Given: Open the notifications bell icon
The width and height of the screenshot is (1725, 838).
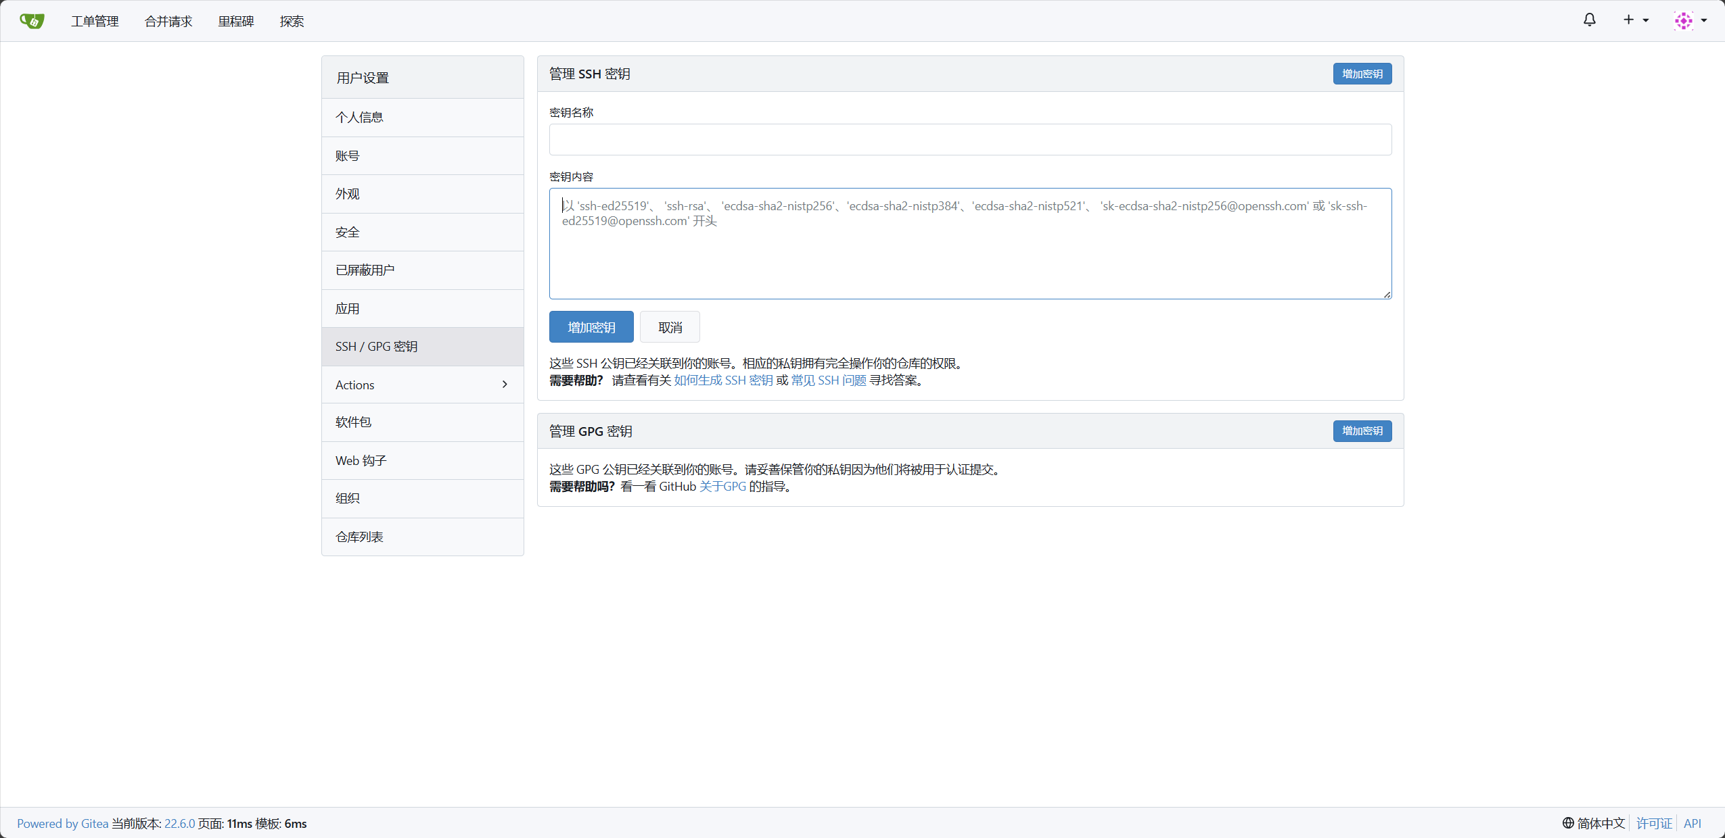Looking at the screenshot, I should point(1589,20).
